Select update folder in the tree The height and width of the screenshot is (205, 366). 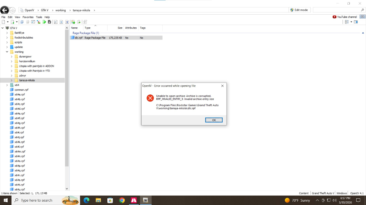tap(19, 47)
